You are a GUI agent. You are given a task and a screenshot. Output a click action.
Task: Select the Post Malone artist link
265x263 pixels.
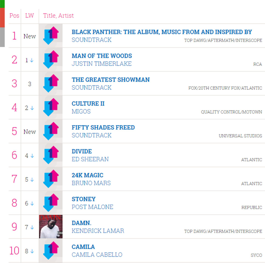92,207
